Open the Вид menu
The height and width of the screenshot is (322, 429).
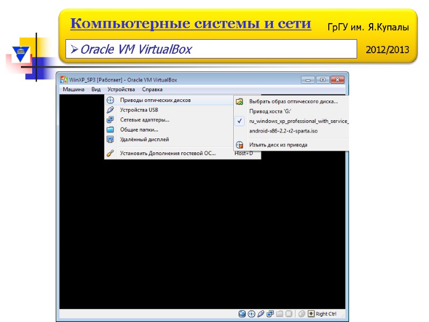click(x=96, y=89)
